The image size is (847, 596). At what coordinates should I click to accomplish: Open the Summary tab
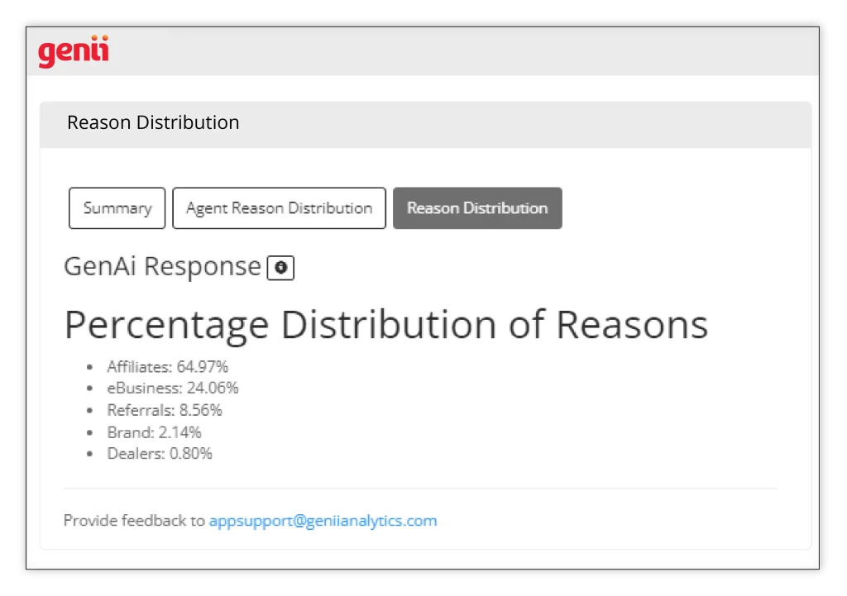(x=117, y=208)
